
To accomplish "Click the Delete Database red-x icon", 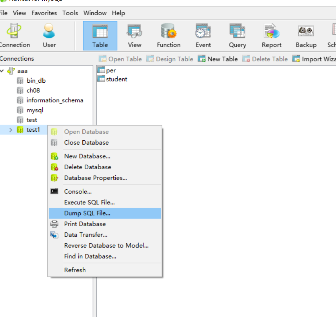I will click(x=54, y=167).
